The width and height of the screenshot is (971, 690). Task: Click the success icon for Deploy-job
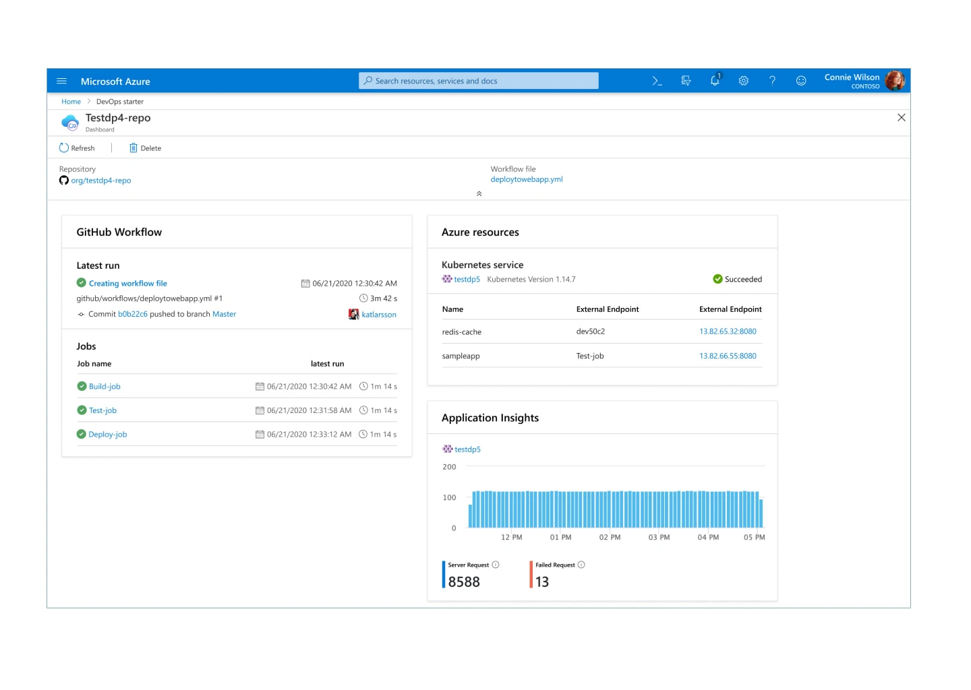click(82, 435)
